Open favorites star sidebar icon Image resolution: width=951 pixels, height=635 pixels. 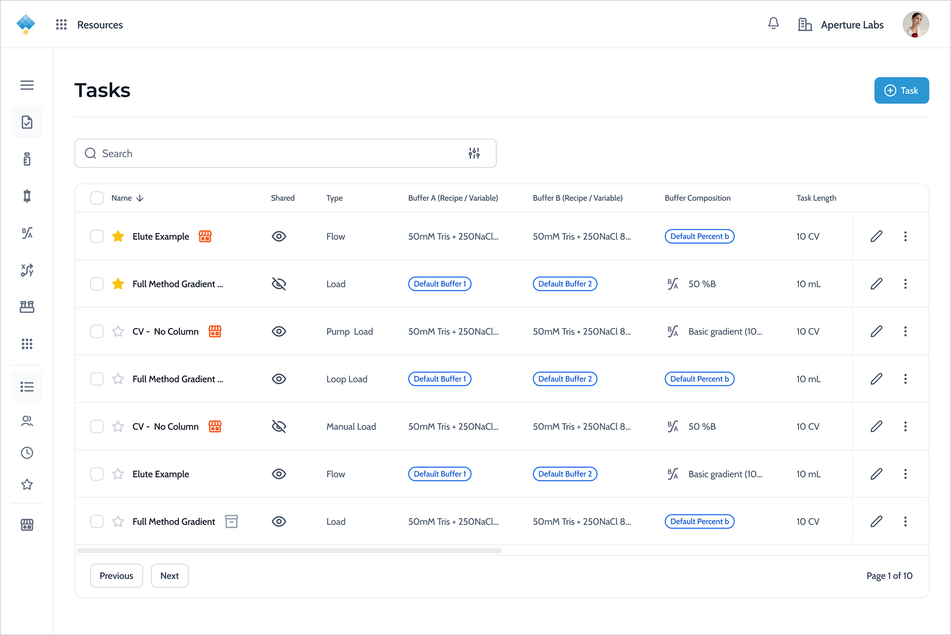pos(27,485)
